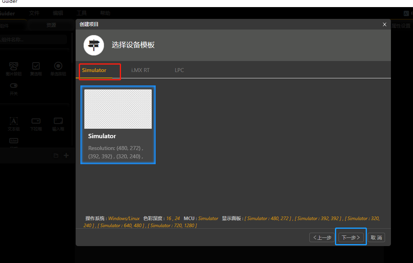413x263 pixels.
Task: Click the 下一步 (Next) button
Action: [350, 237]
